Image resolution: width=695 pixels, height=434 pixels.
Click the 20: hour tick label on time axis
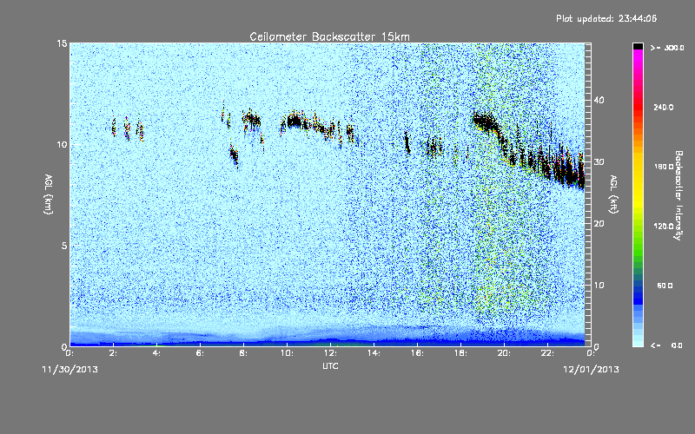pos(504,353)
